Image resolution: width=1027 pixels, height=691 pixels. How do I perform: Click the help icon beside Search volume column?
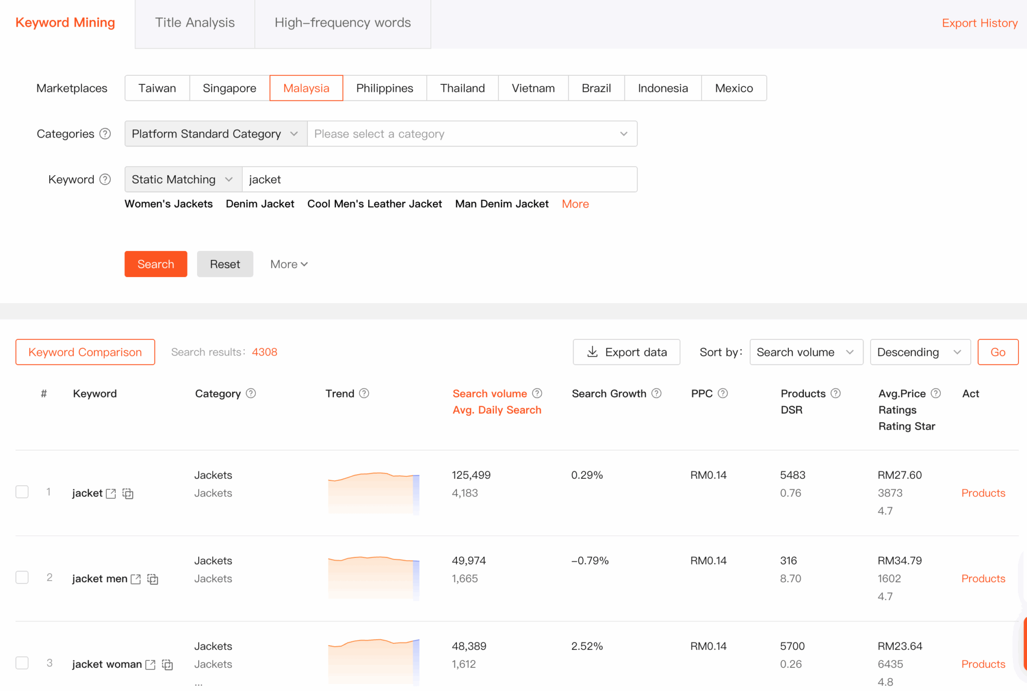click(x=537, y=393)
